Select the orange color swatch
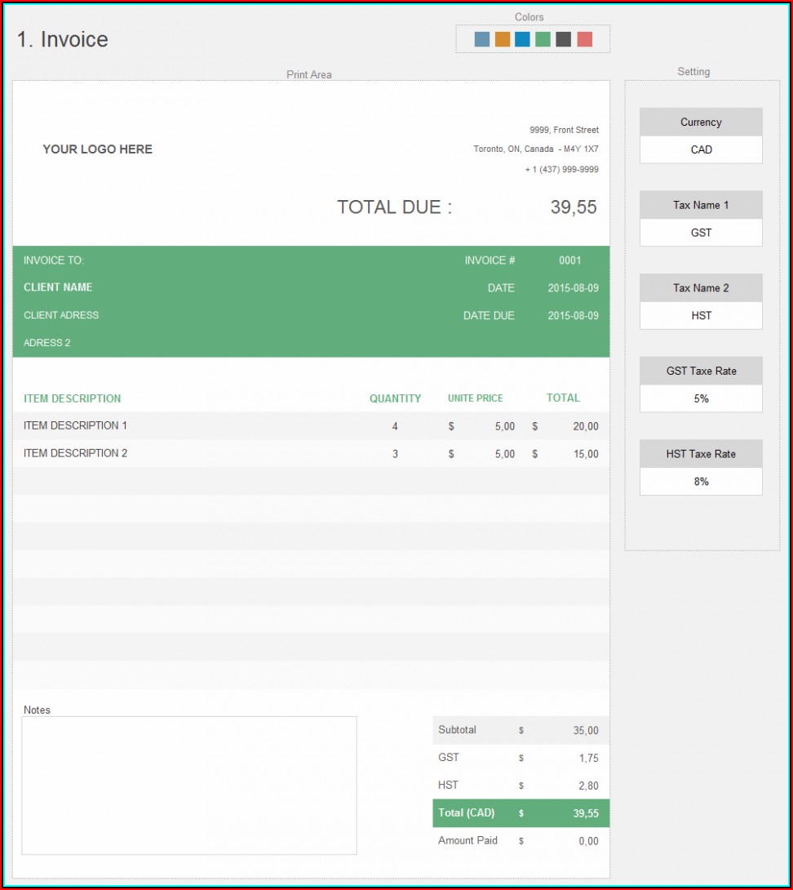Screen dimensions: 793x890 503,39
